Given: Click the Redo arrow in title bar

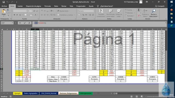Looking at the screenshot, I should [x=12, y=2].
